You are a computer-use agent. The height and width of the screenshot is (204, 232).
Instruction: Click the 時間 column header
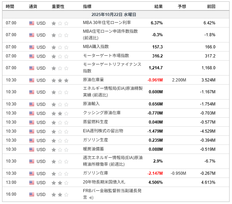(10, 6)
